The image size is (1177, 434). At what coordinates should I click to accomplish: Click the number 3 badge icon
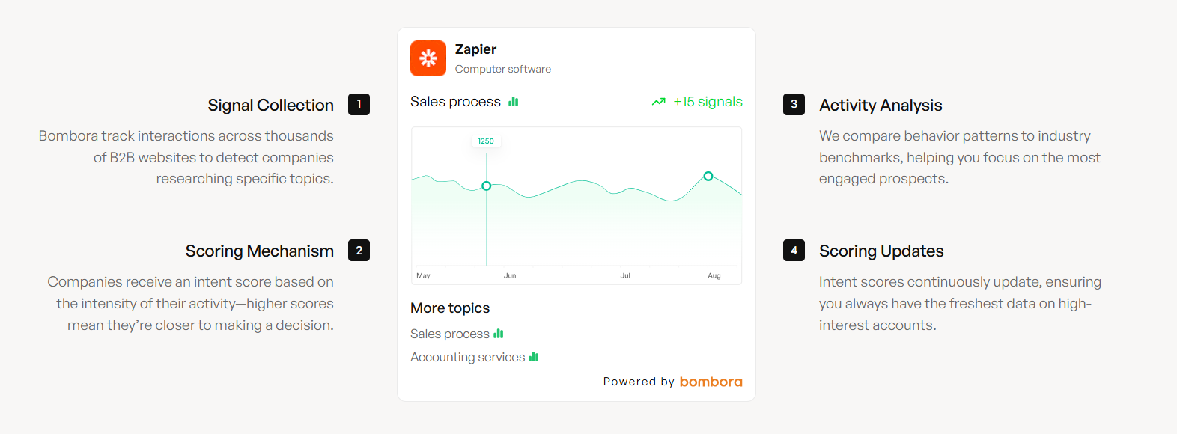coord(794,104)
